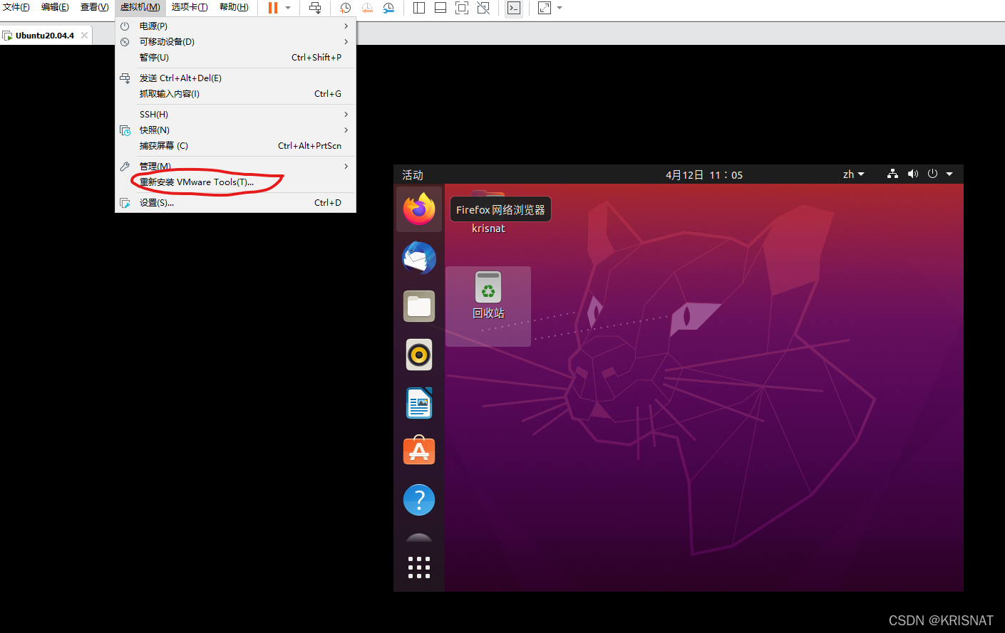Open the 选项卡(T) menu

190,7
